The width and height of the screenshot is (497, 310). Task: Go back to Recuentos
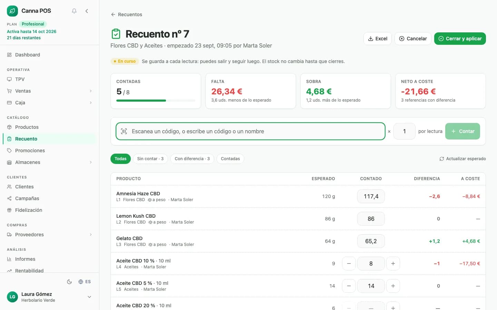tap(126, 14)
